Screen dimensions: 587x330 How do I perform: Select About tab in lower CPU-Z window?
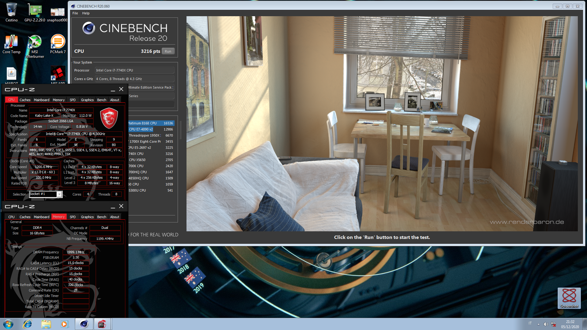[115, 217]
